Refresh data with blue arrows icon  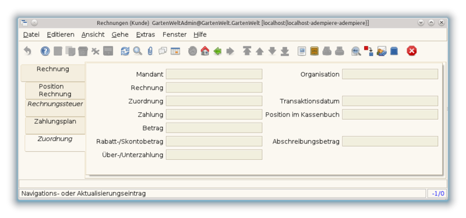(125, 51)
